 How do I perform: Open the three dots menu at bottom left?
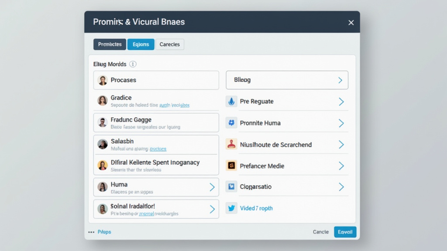91,232
